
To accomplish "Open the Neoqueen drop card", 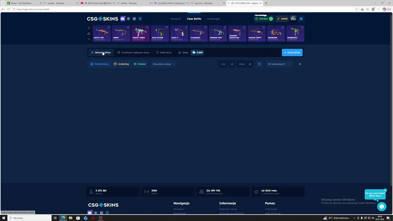I will click(276, 33).
